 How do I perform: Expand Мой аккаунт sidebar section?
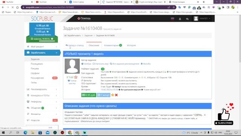tap(42, 46)
